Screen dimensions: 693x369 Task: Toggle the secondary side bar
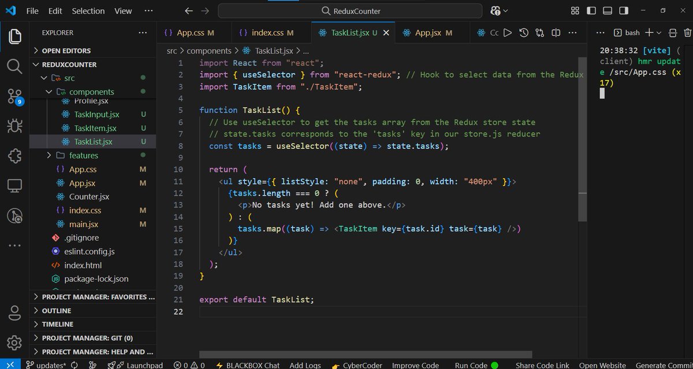[624, 11]
